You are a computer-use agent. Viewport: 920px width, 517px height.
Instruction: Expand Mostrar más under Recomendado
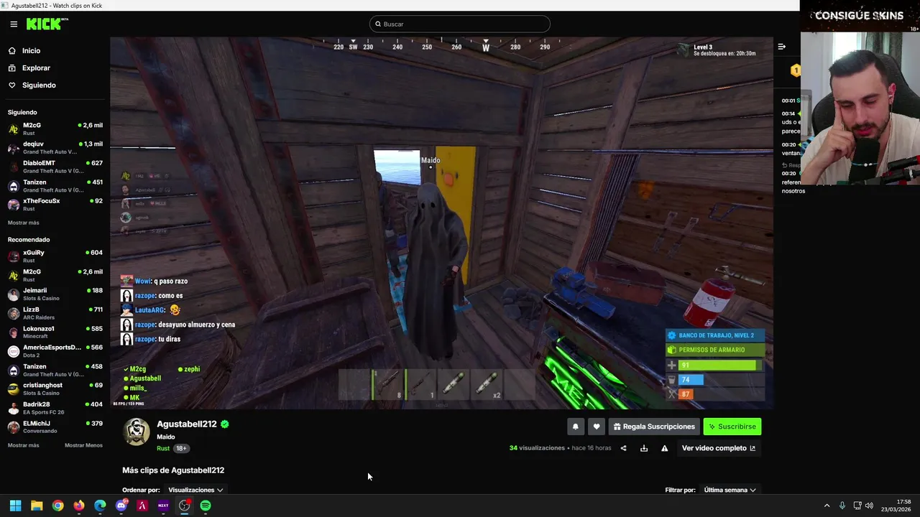(24, 445)
